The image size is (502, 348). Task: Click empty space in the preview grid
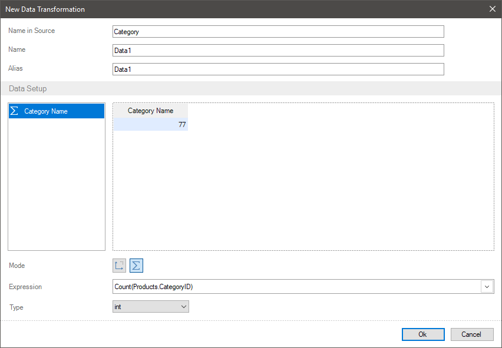[x=330, y=188]
